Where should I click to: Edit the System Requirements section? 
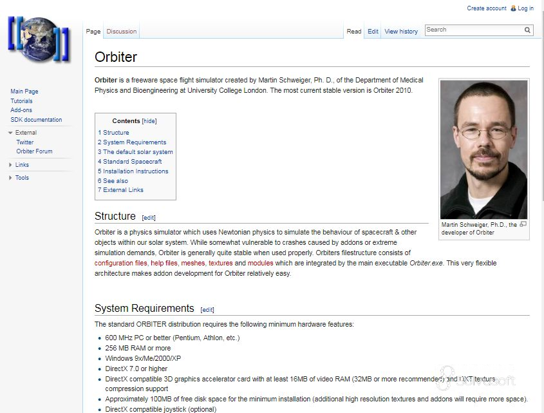click(x=207, y=310)
